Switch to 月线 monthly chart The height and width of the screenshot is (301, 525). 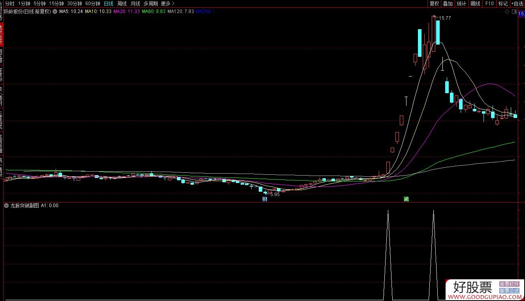coord(135,4)
